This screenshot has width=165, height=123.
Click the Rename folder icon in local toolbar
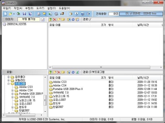coord(63,72)
